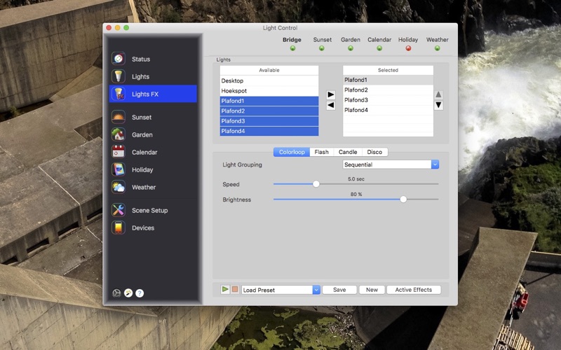Click the Brightness slider handle

click(x=403, y=199)
